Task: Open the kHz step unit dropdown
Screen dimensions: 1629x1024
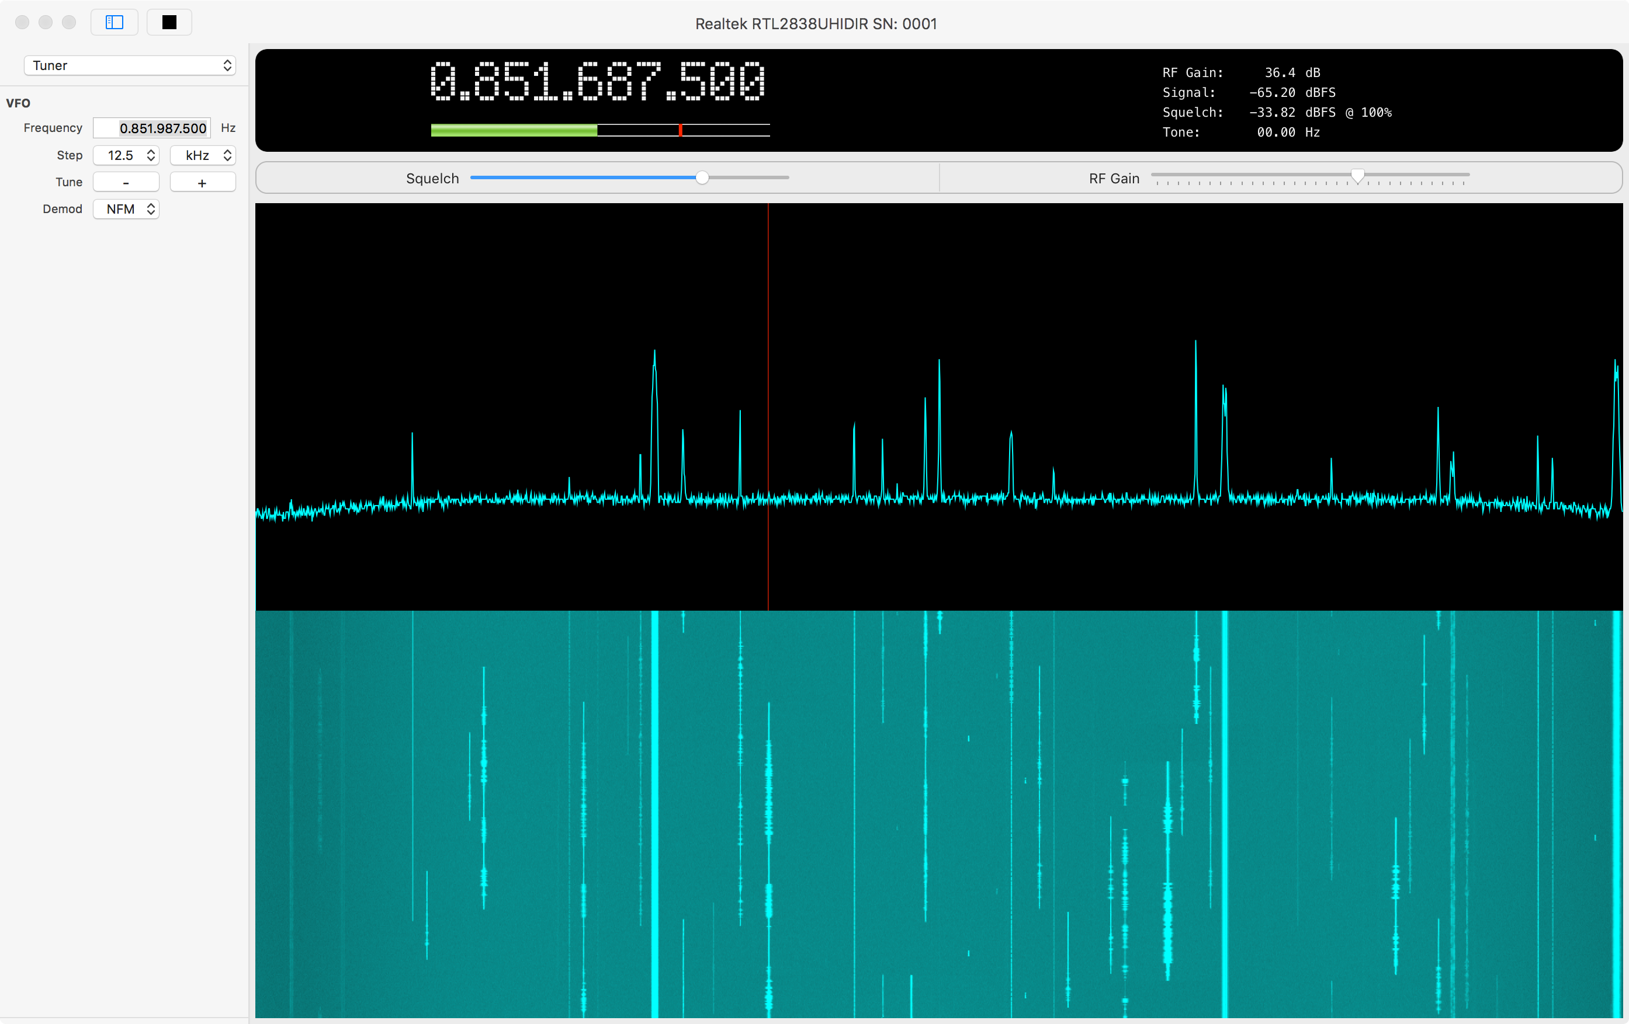Action: click(x=202, y=155)
